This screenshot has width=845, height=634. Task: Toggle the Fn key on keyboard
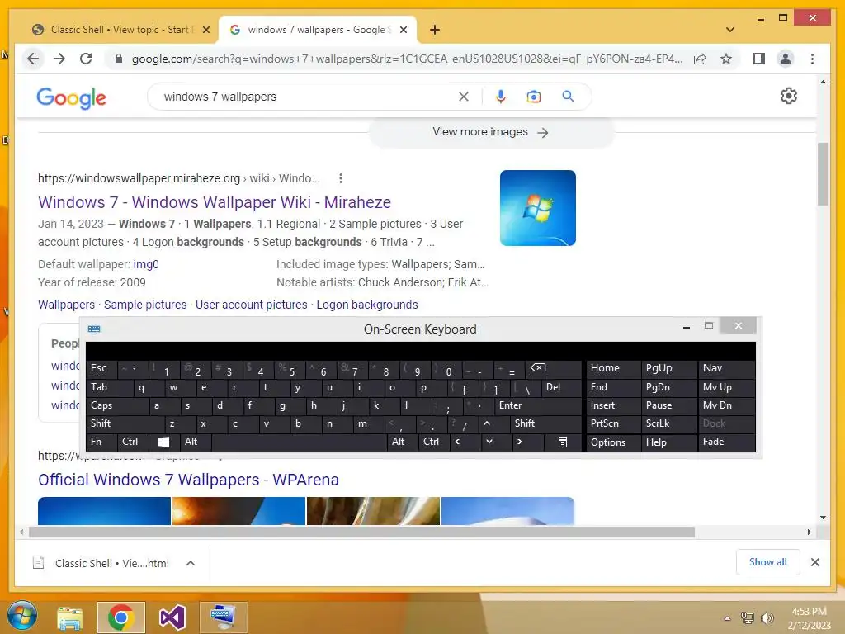101,442
